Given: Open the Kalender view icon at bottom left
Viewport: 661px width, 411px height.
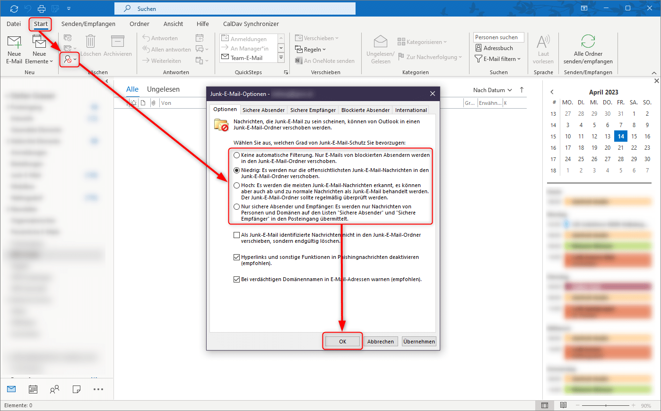Looking at the screenshot, I should (32, 389).
